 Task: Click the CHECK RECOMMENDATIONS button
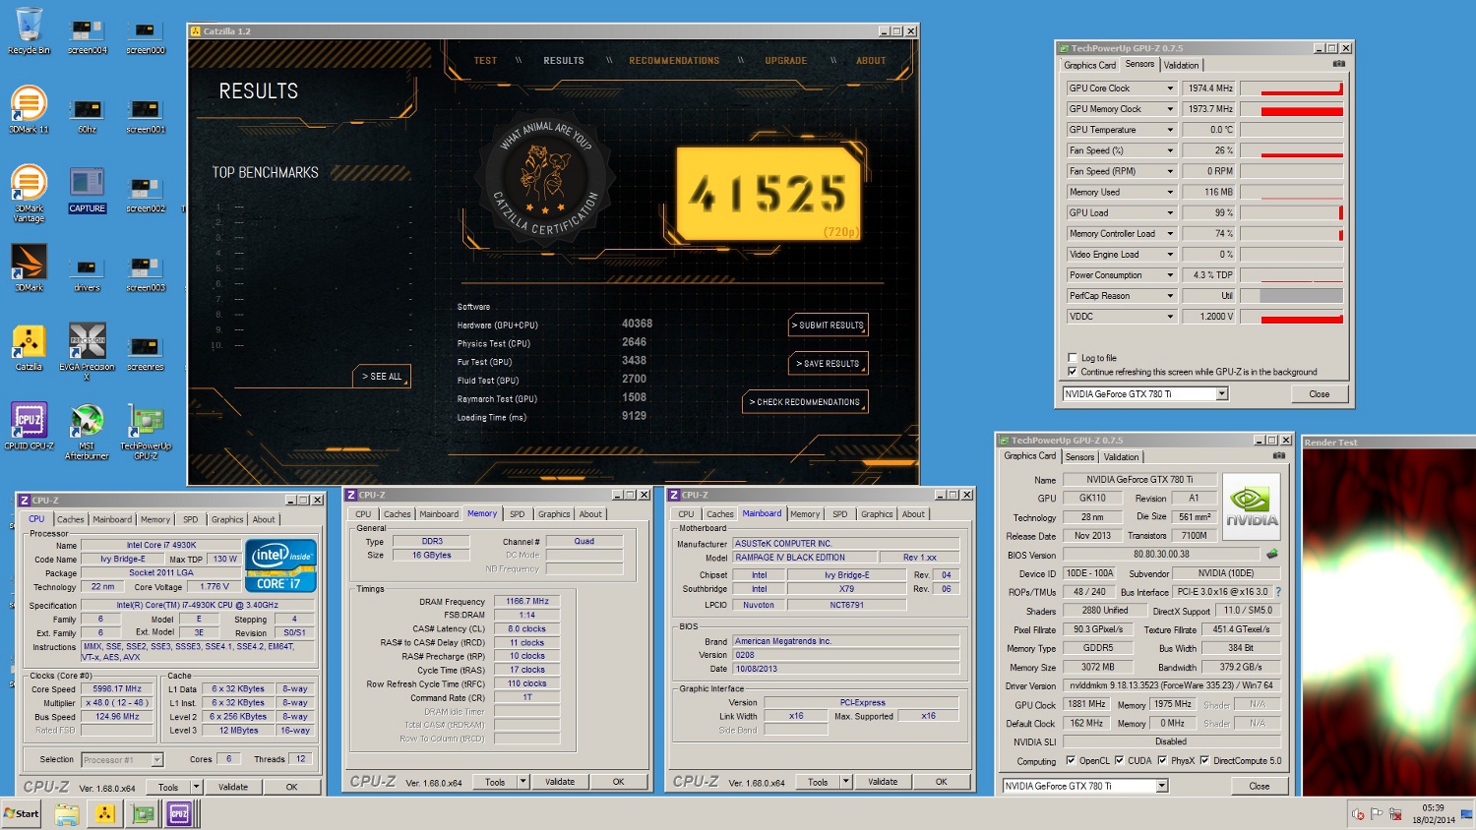805,402
